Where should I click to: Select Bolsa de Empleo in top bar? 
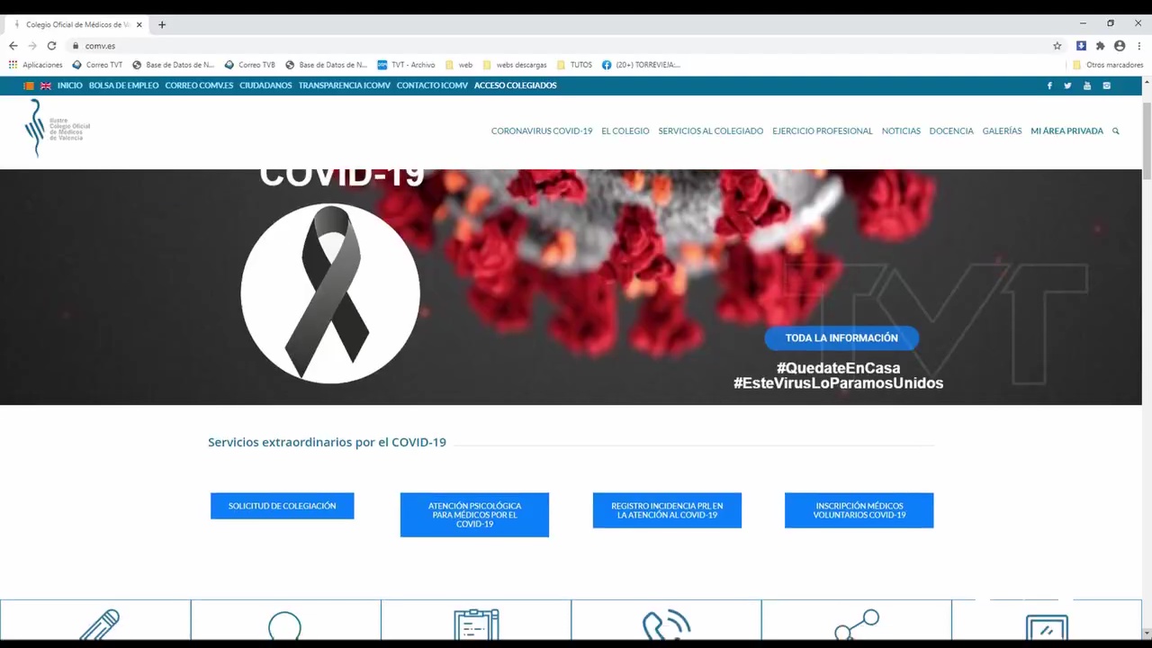click(123, 85)
